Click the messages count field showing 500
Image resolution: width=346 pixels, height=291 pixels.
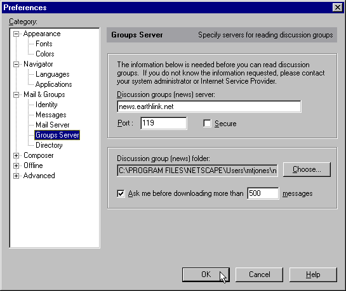263,193
